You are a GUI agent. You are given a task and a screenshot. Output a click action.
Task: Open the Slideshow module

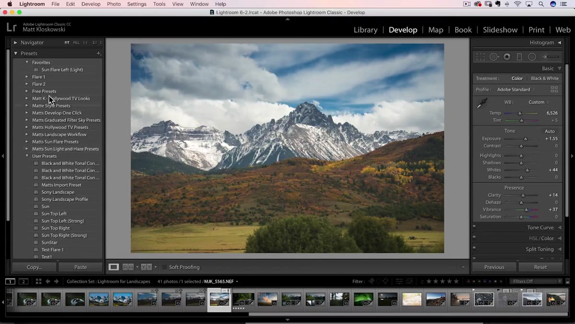(x=500, y=30)
